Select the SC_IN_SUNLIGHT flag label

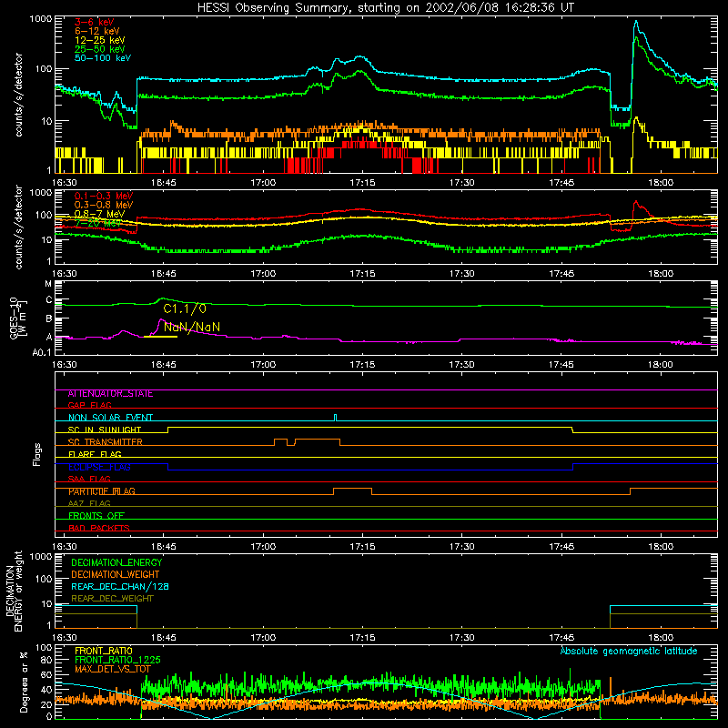tap(105, 430)
